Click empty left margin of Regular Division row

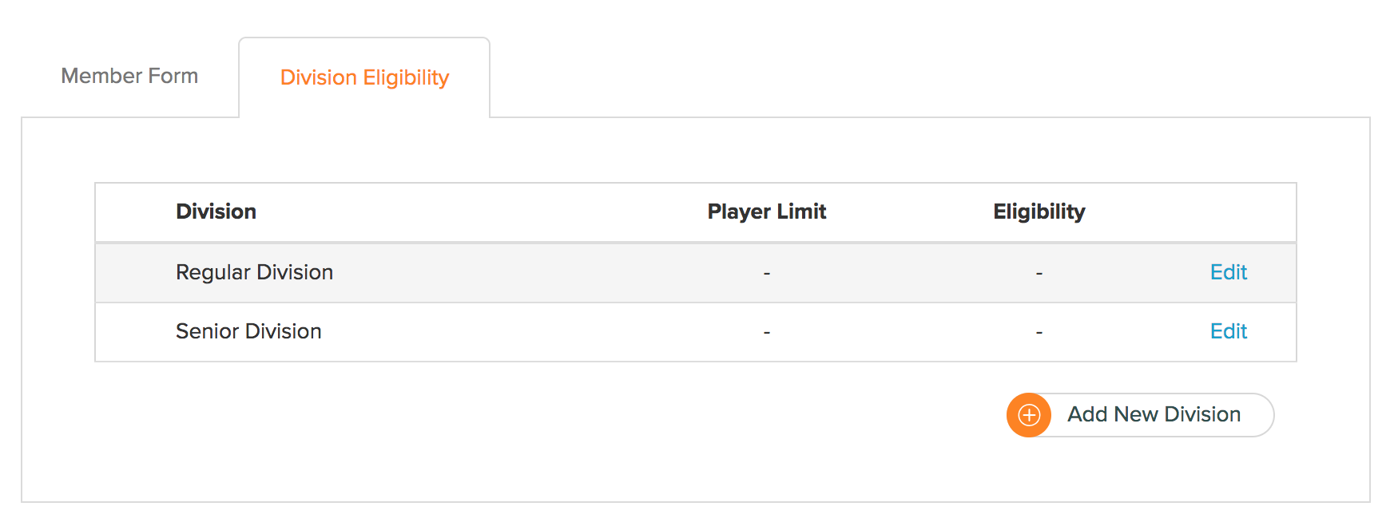tap(136, 273)
